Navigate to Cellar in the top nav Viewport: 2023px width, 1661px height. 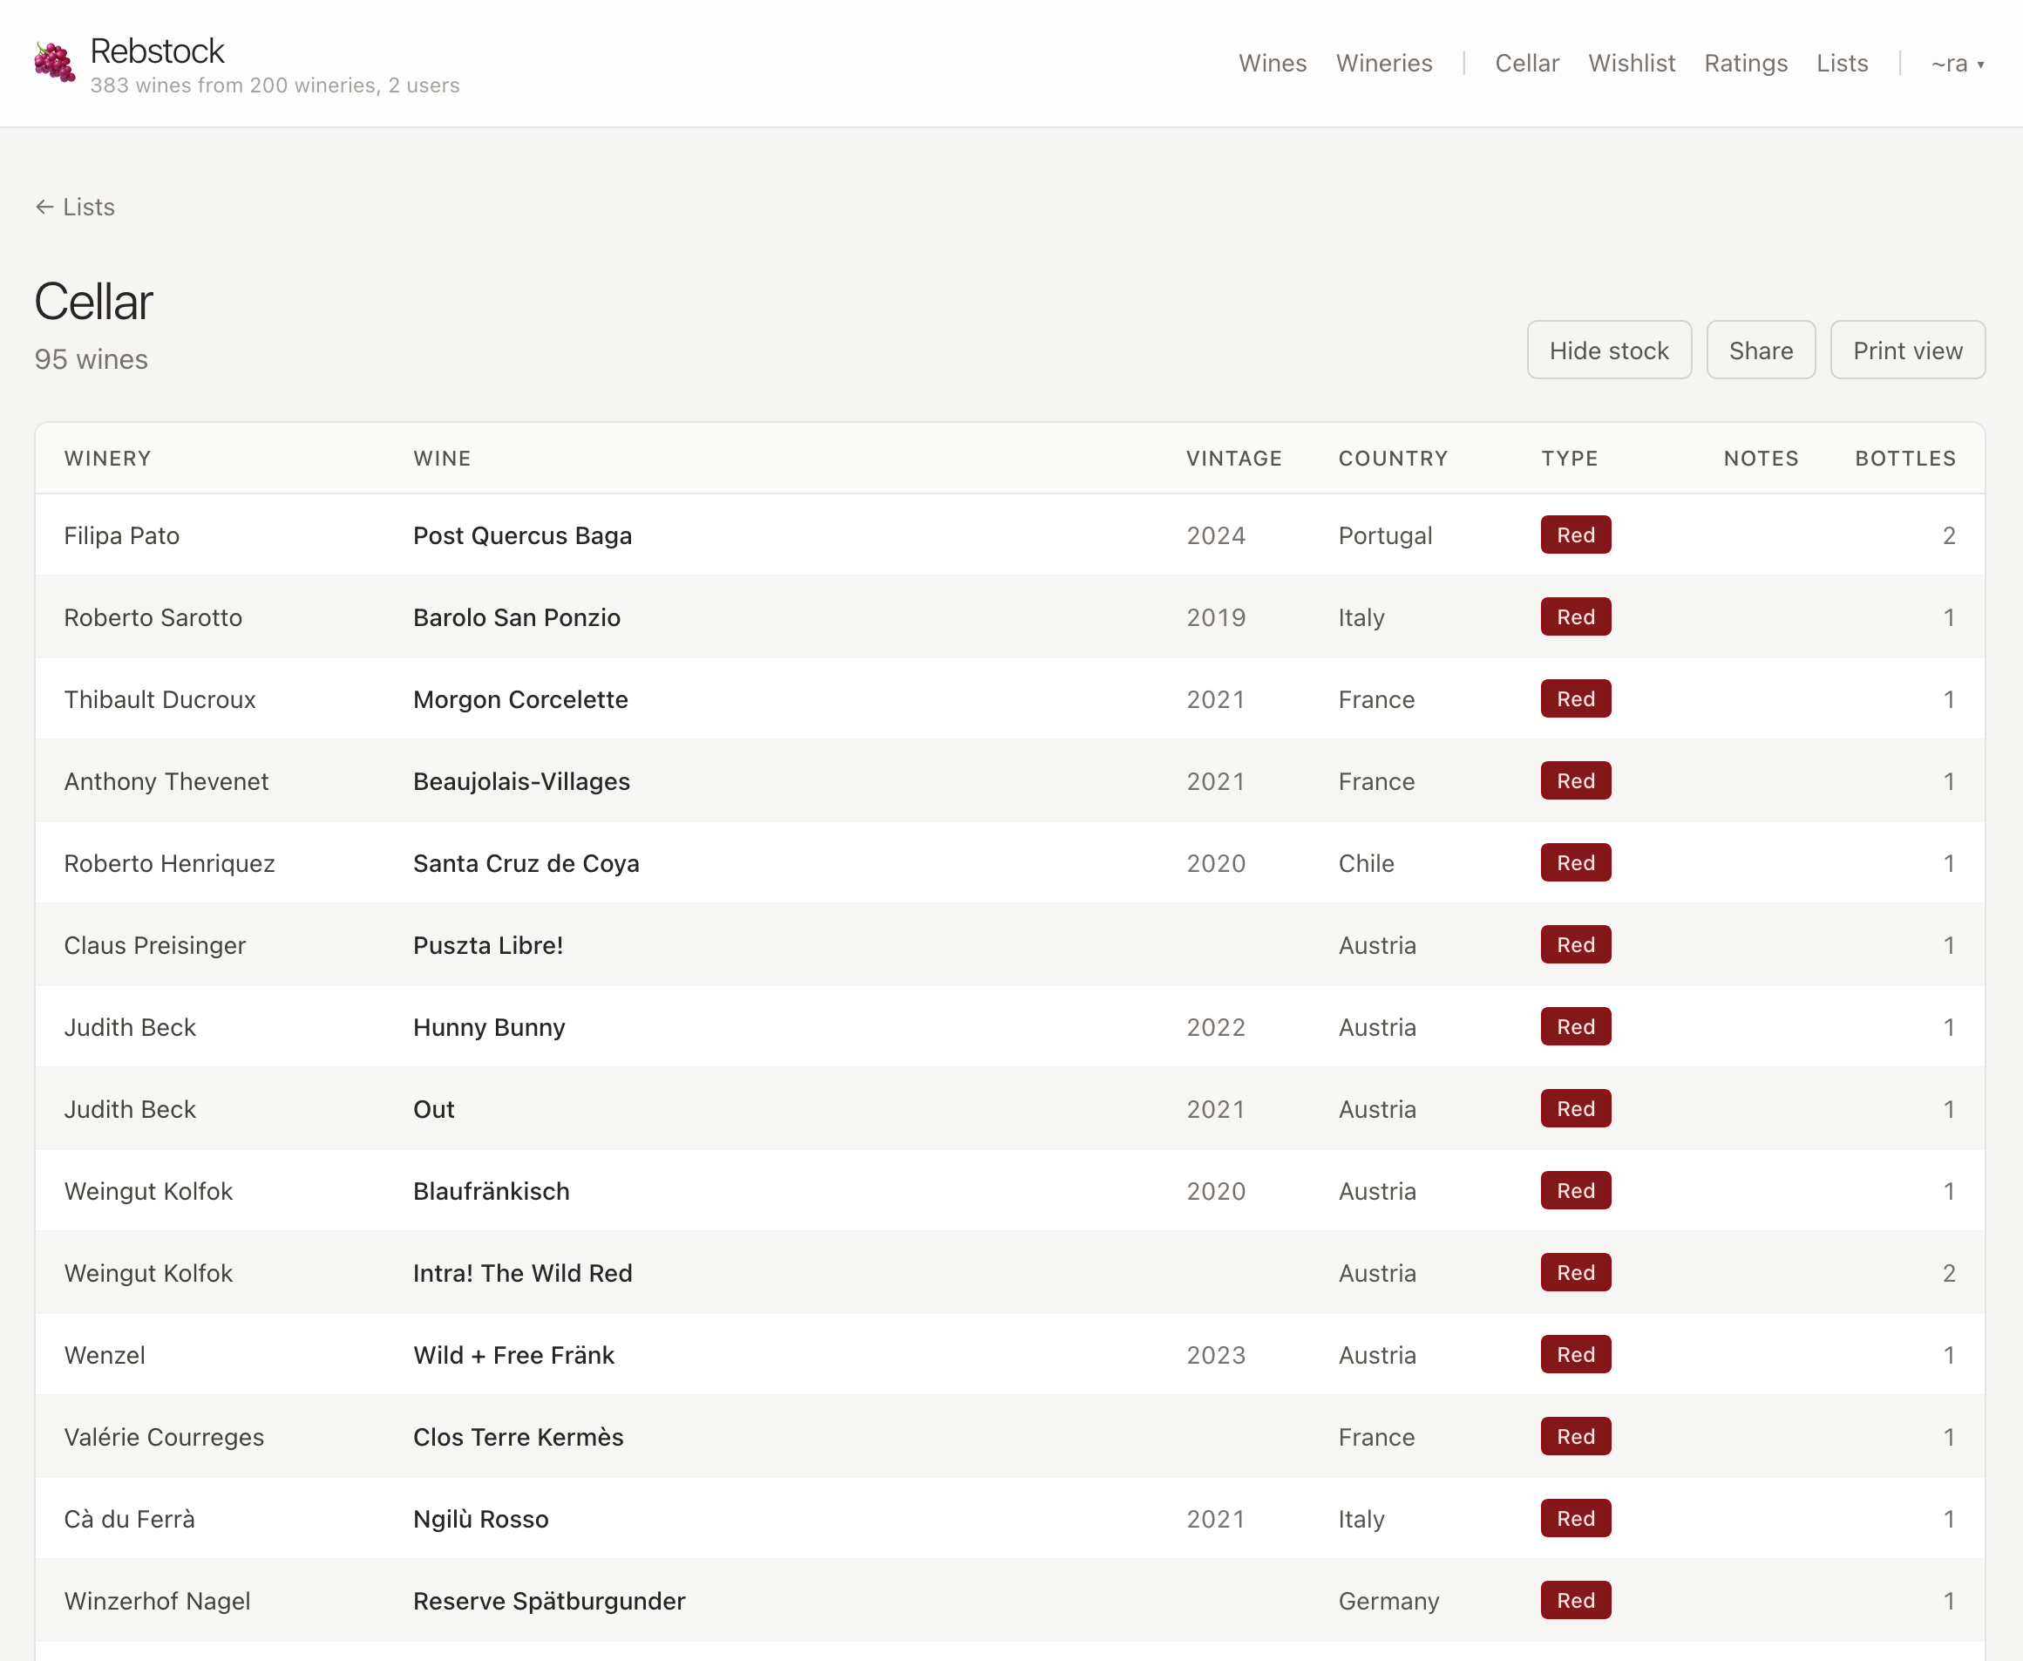[1526, 63]
